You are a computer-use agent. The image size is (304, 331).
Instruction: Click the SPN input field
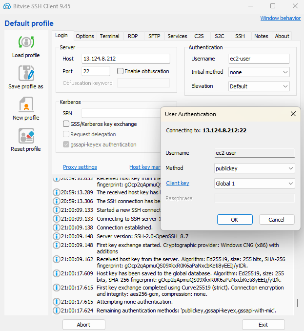coord(121,113)
